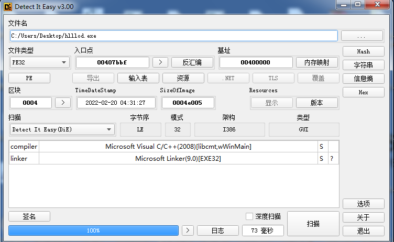
Task: Click the Detect It Easy title bar icon
Action: click(x=8, y=7)
